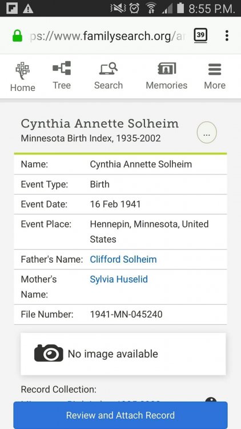Open the browser three-dot overflow menu
Viewport: 241px width, 429px height.
tap(227, 35)
